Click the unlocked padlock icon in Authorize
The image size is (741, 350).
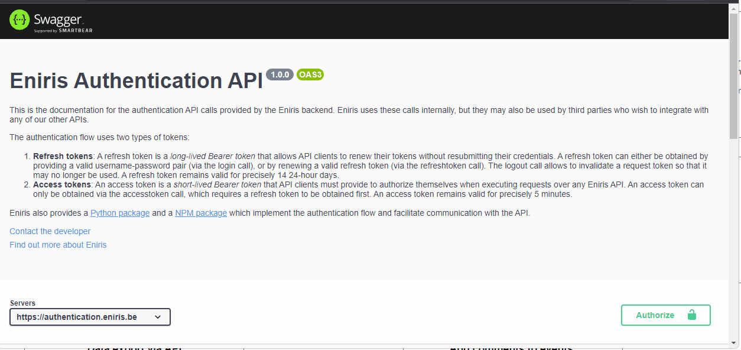(x=691, y=315)
